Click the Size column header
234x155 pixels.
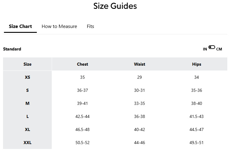[27, 64]
